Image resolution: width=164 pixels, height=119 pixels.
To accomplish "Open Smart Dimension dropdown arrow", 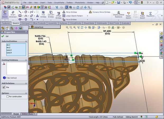I will 13,20.
